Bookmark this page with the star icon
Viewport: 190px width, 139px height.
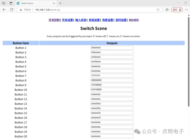158,10
